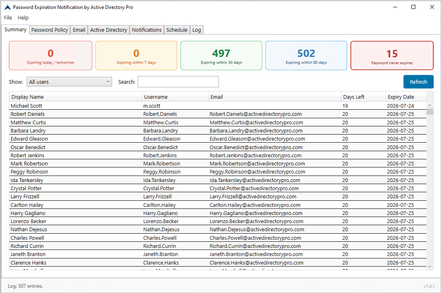Click the 497 Expiring within 30 days card
441x293 pixels.
point(221,55)
